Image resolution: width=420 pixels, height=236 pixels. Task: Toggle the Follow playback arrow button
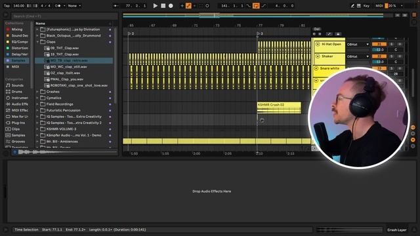[115, 6]
